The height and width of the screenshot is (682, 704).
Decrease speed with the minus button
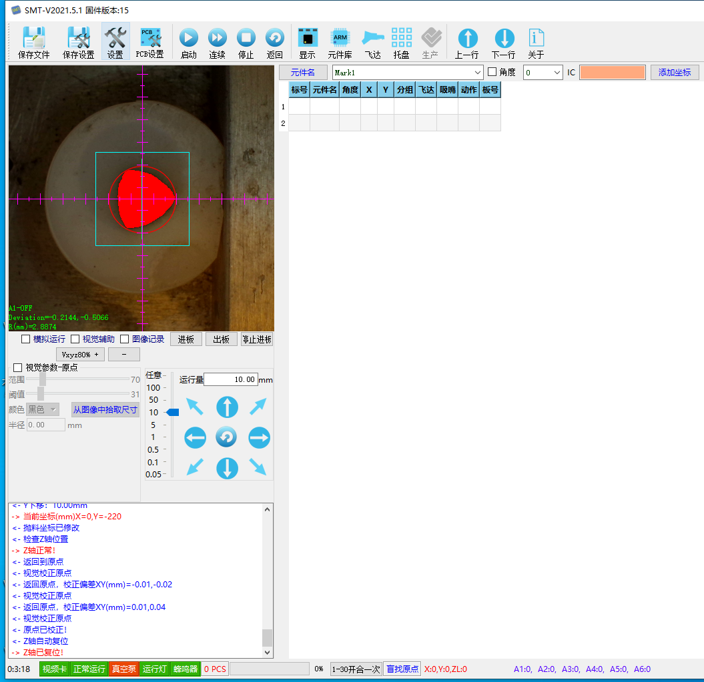click(124, 355)
